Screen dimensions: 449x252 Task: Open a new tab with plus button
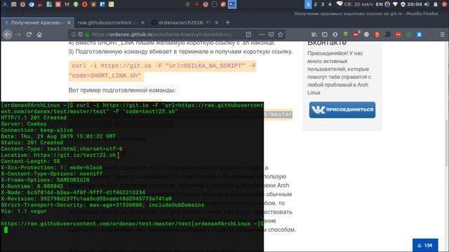(227, 22)
